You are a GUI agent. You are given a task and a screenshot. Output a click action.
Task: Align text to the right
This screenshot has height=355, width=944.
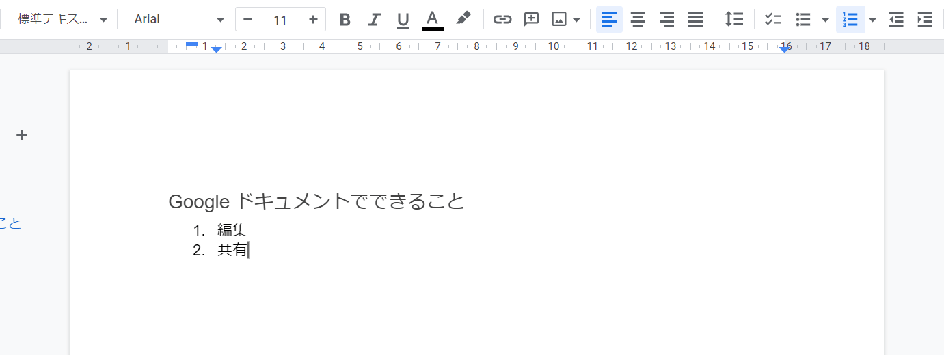[666, 20]
